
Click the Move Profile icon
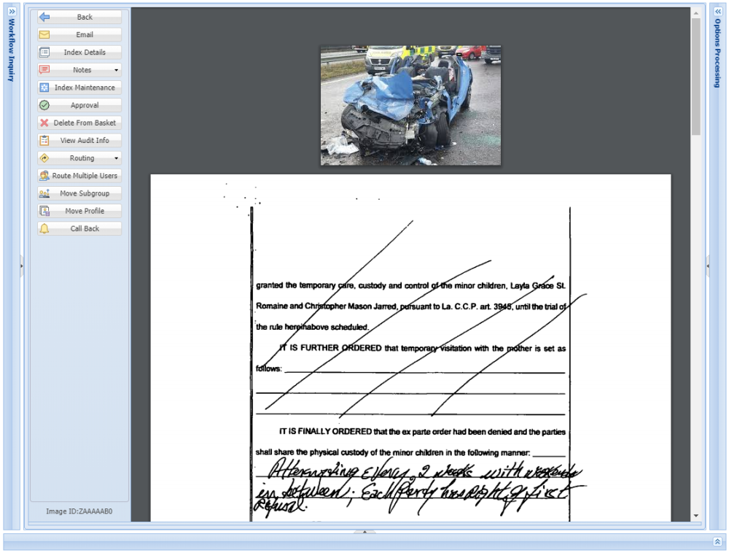(44, 210)
